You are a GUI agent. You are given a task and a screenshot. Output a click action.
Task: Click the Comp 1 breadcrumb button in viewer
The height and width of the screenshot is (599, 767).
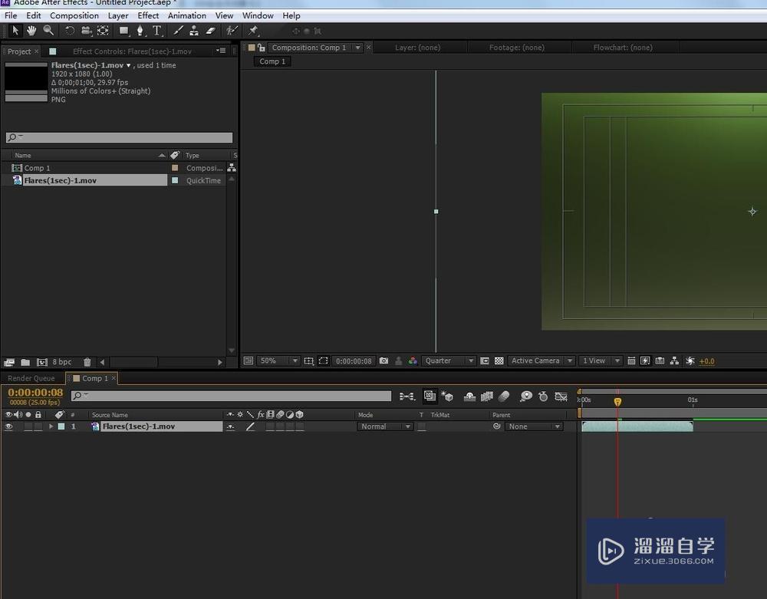[272, 61]
